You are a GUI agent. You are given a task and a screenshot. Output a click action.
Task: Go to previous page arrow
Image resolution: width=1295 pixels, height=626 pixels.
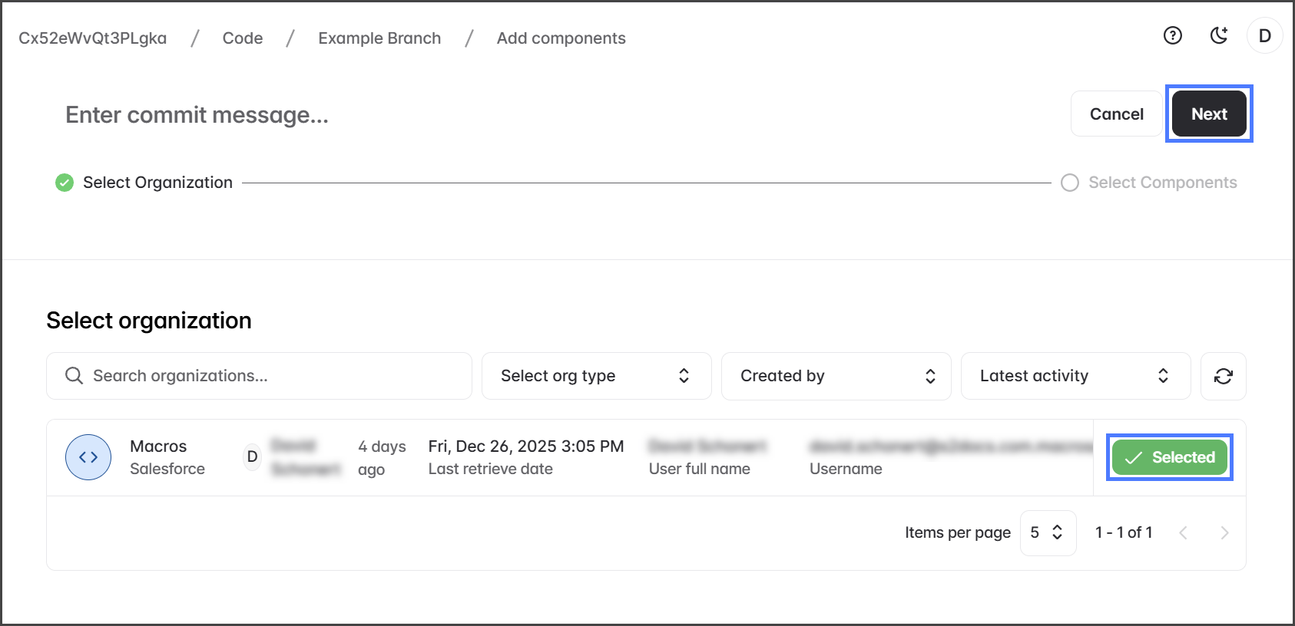point(1183,533)
